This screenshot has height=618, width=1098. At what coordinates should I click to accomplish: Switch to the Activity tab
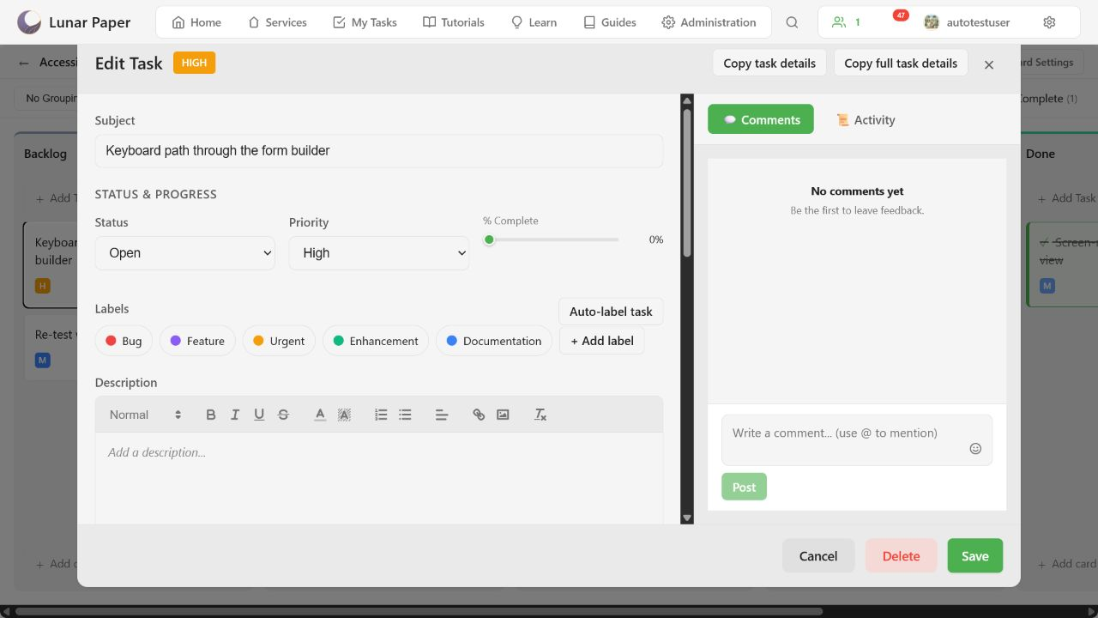[866, 119]
